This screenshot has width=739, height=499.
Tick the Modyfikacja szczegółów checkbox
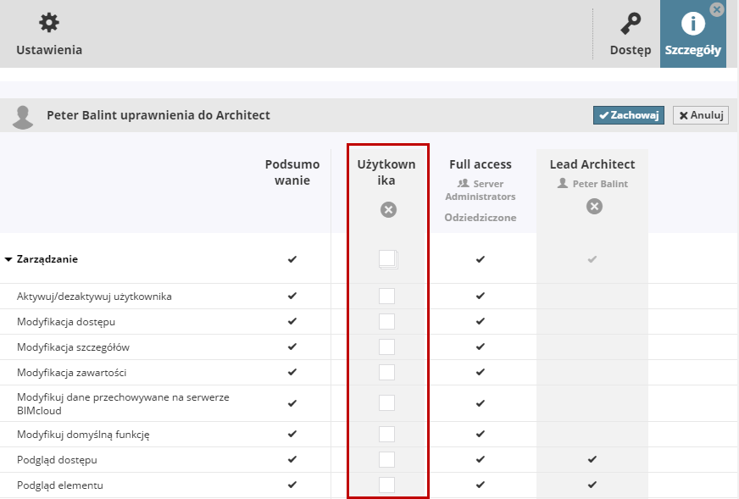click(386, 347)
